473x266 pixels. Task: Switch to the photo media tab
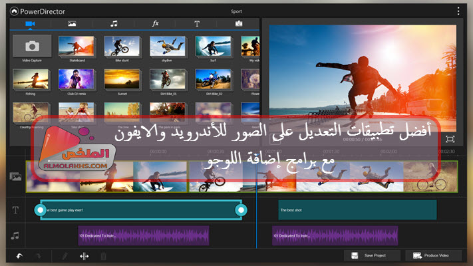(x=72, y=23)
